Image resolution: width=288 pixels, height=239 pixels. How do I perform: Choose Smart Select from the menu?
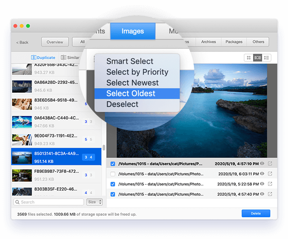coord(130,61)
